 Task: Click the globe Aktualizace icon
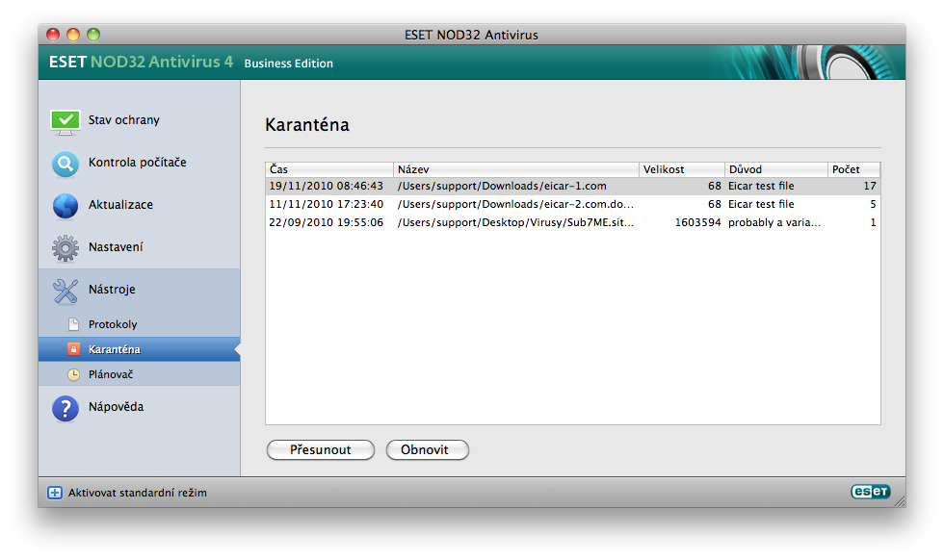tap(66, 206)
